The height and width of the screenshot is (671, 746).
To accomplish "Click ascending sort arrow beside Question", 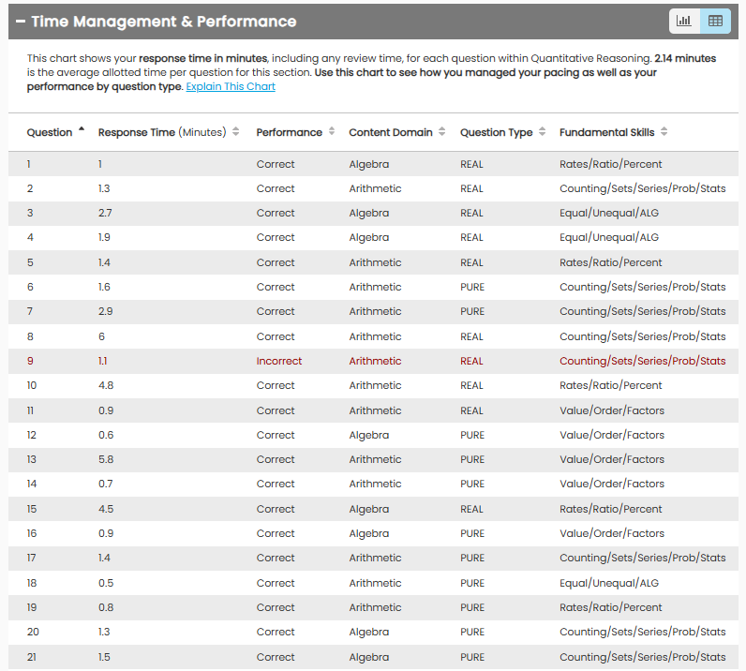I will 82,129.
